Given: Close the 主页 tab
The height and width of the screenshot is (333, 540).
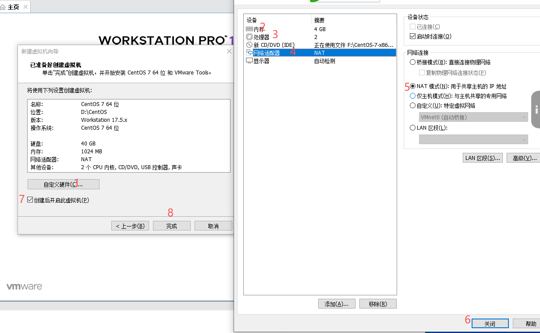Looking at the screenshot, I should click(25, 7).
